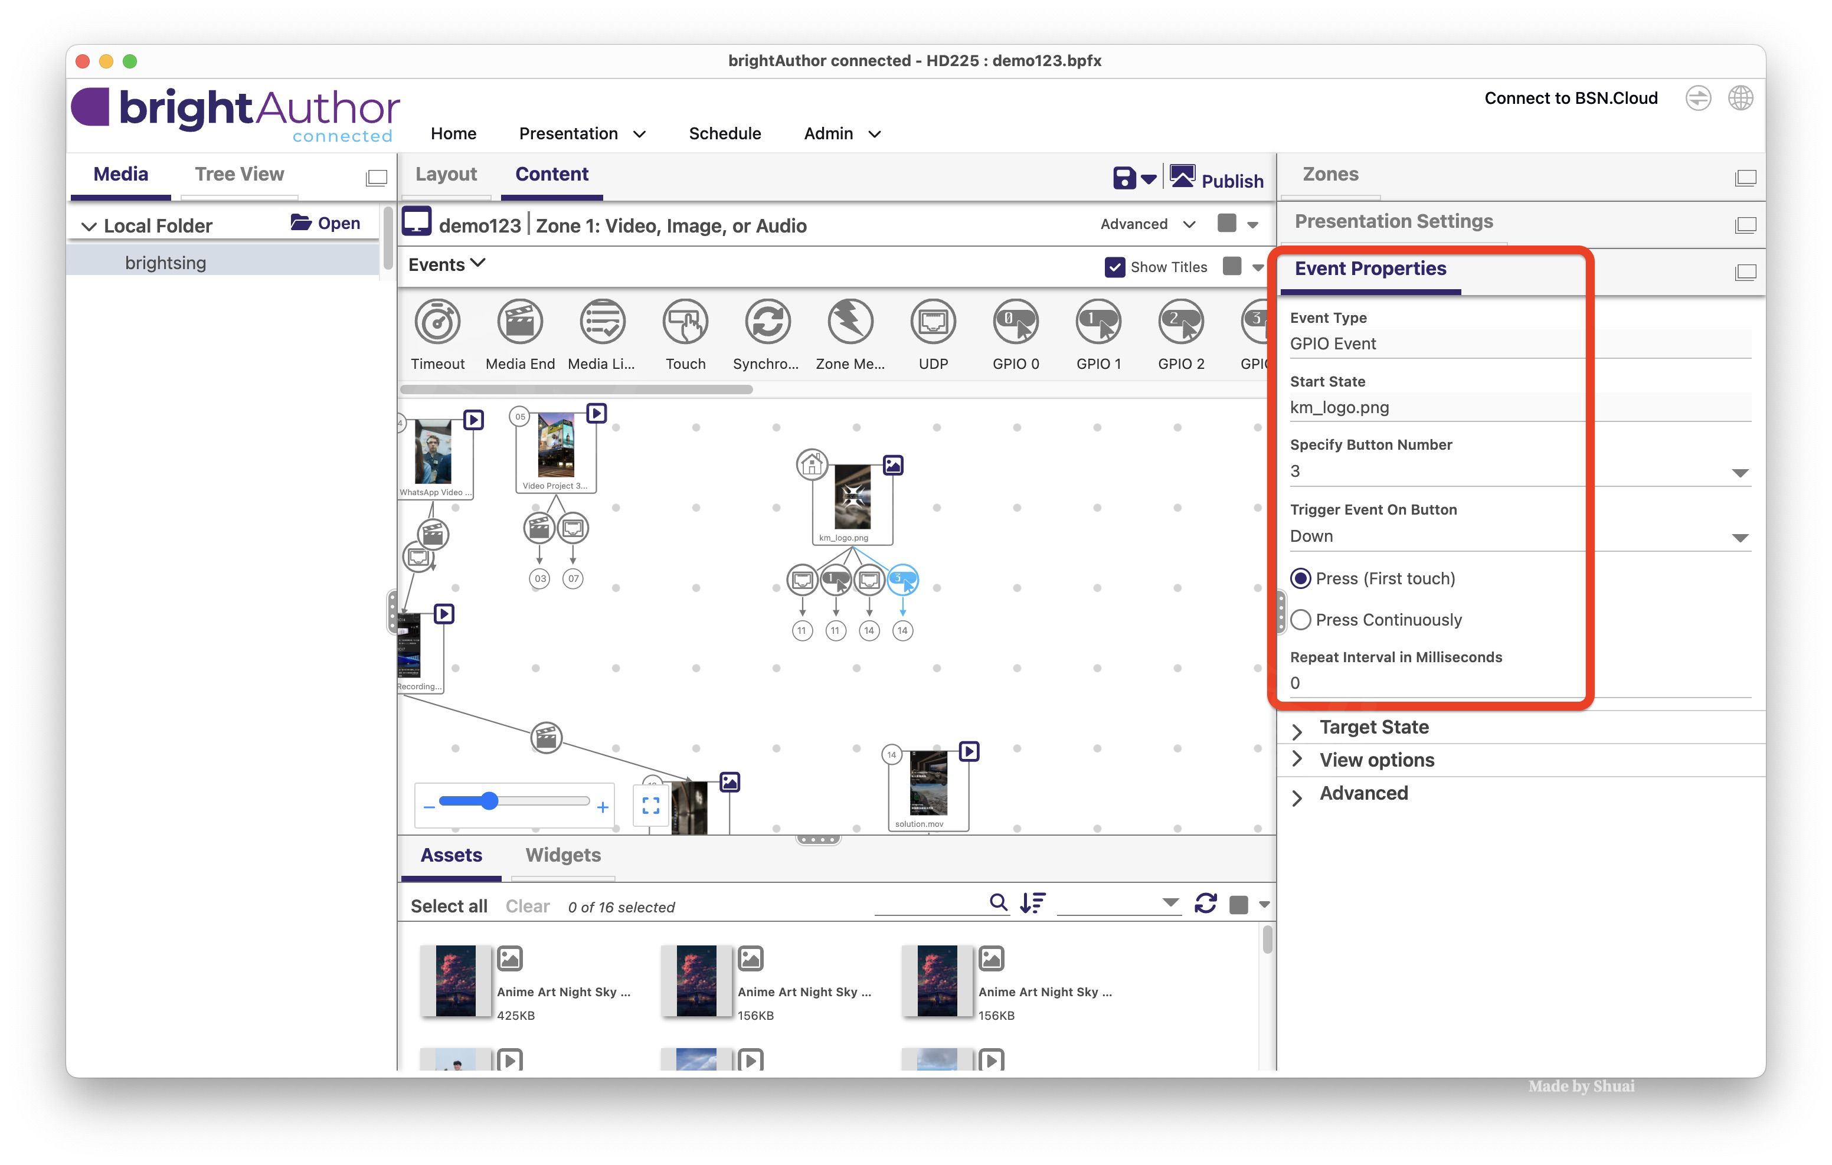Image resolution: width=1832 pixels, height=1165 pixels.
Task: Switch to the Widgets tab
Action: tap(562, 855)
